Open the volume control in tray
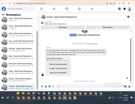The image size is (135, 104). coord(120,98)
